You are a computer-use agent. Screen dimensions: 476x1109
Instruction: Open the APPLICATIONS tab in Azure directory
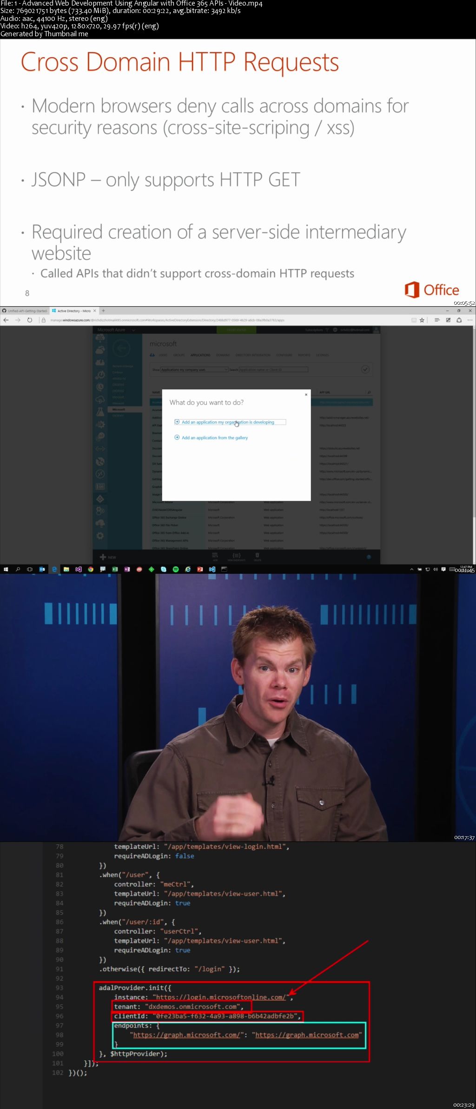[200, 355]
